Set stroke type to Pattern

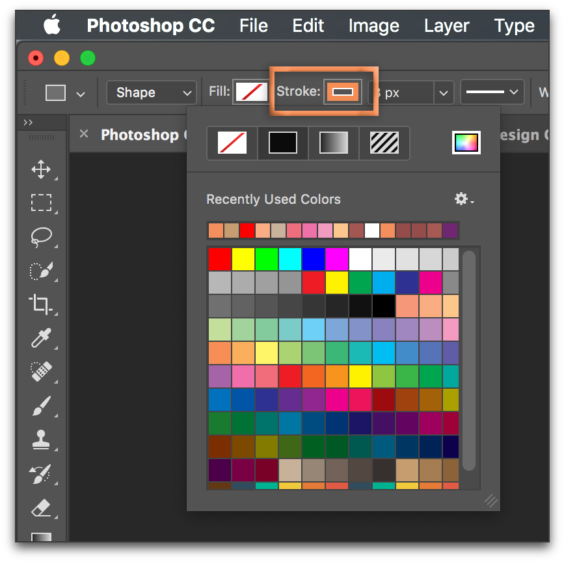click(x=384, y=143)
